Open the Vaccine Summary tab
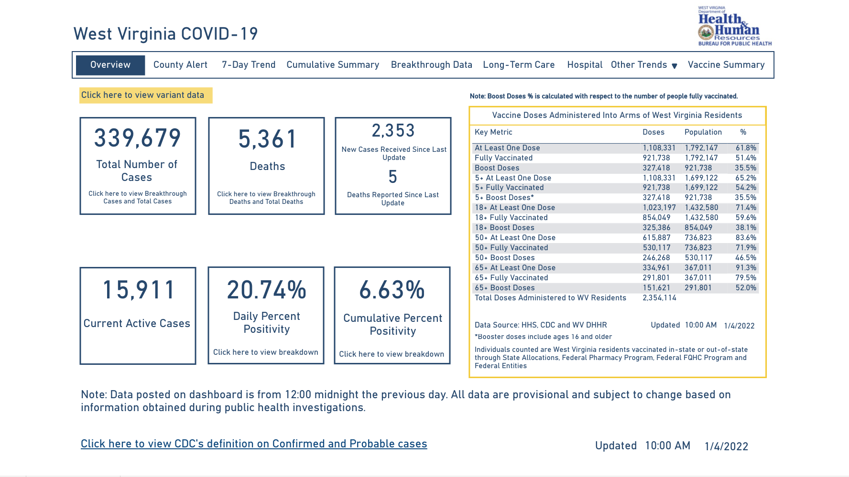The height and width of the screenshot is (477, 849). [x=726, y=65]
